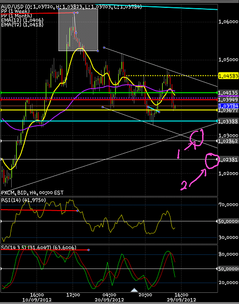This screenshot has height=304, width=239.
Task: Select the upper channel line's left endpoint handle
Action: (104, 48)
